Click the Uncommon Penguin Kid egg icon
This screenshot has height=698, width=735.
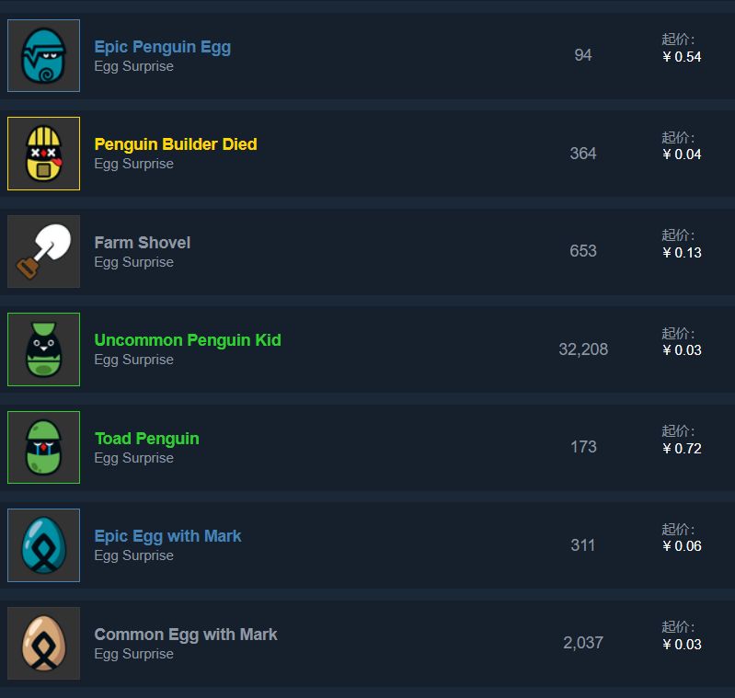(x=43, y=349)
